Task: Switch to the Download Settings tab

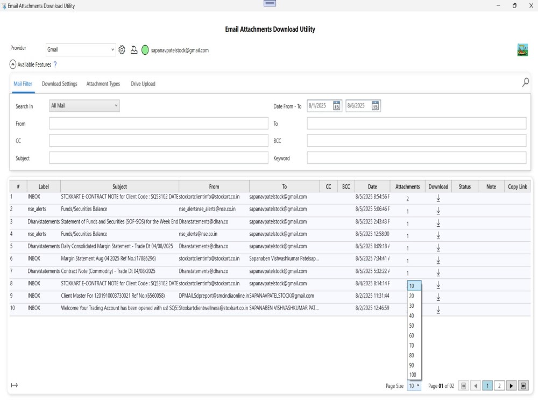Action: click(59, 84)
